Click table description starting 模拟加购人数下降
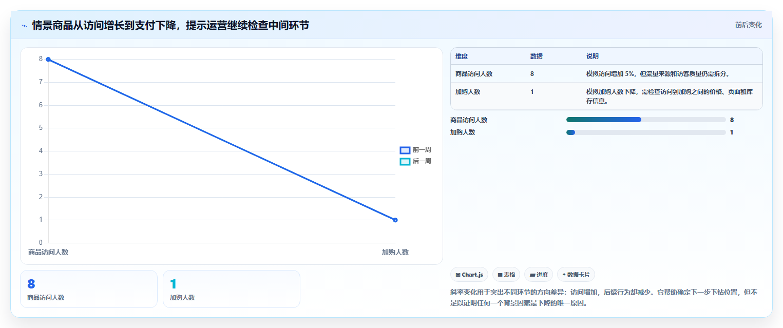The width and height of the screenshot is (783, 328). click(670, 97)
